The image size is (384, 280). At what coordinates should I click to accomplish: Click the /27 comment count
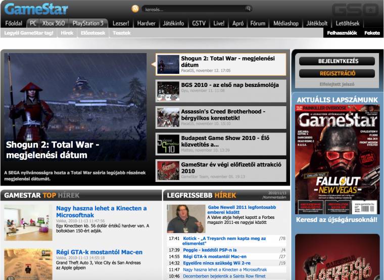point(282,256)
